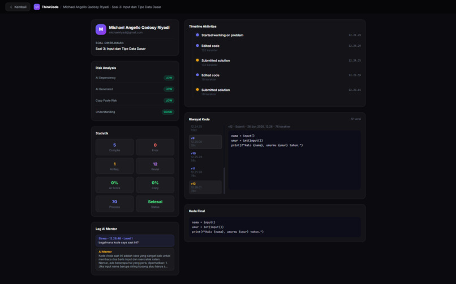Click the version list scrollbar
The width and height of the screenshot is (456, 284).
224,181
